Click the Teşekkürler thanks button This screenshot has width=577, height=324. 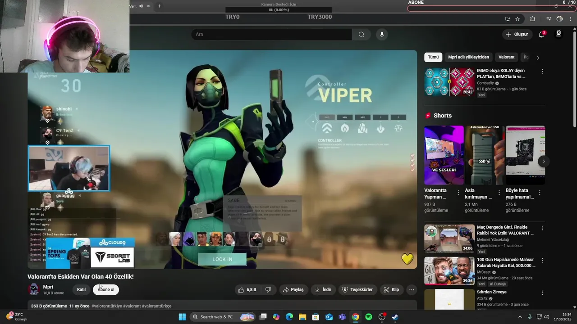tap(357, 290)
